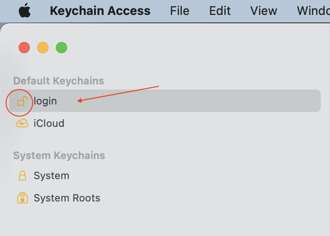
Task: Click the System keychain padlock icon
Action: [22, 176]
